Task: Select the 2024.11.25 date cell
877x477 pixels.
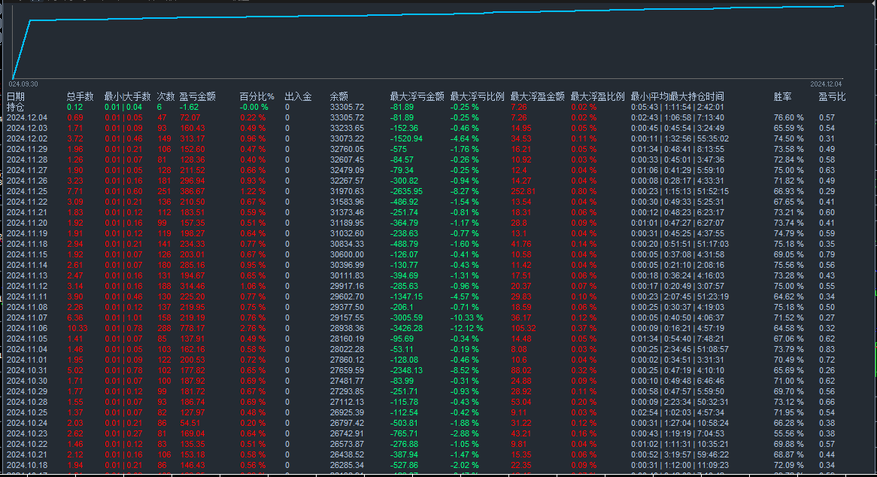Action: (x=27, y=191)
